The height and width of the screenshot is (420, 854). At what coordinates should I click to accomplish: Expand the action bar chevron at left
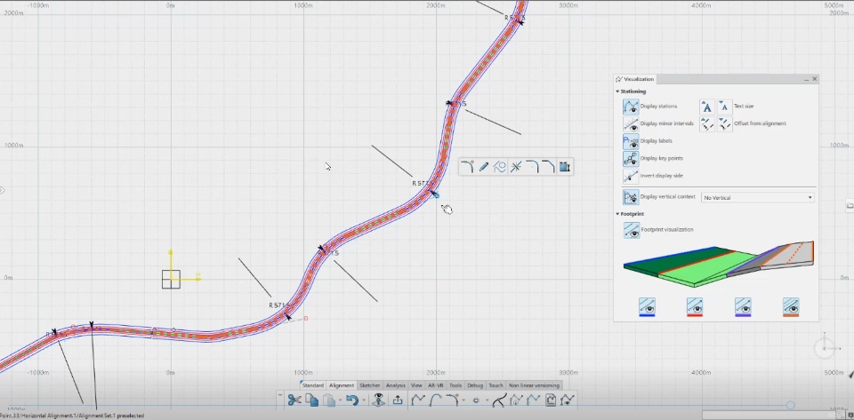(280, 396)
